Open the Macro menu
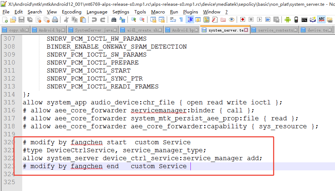This screenshot has width=335, height=191. pos(158,12)
